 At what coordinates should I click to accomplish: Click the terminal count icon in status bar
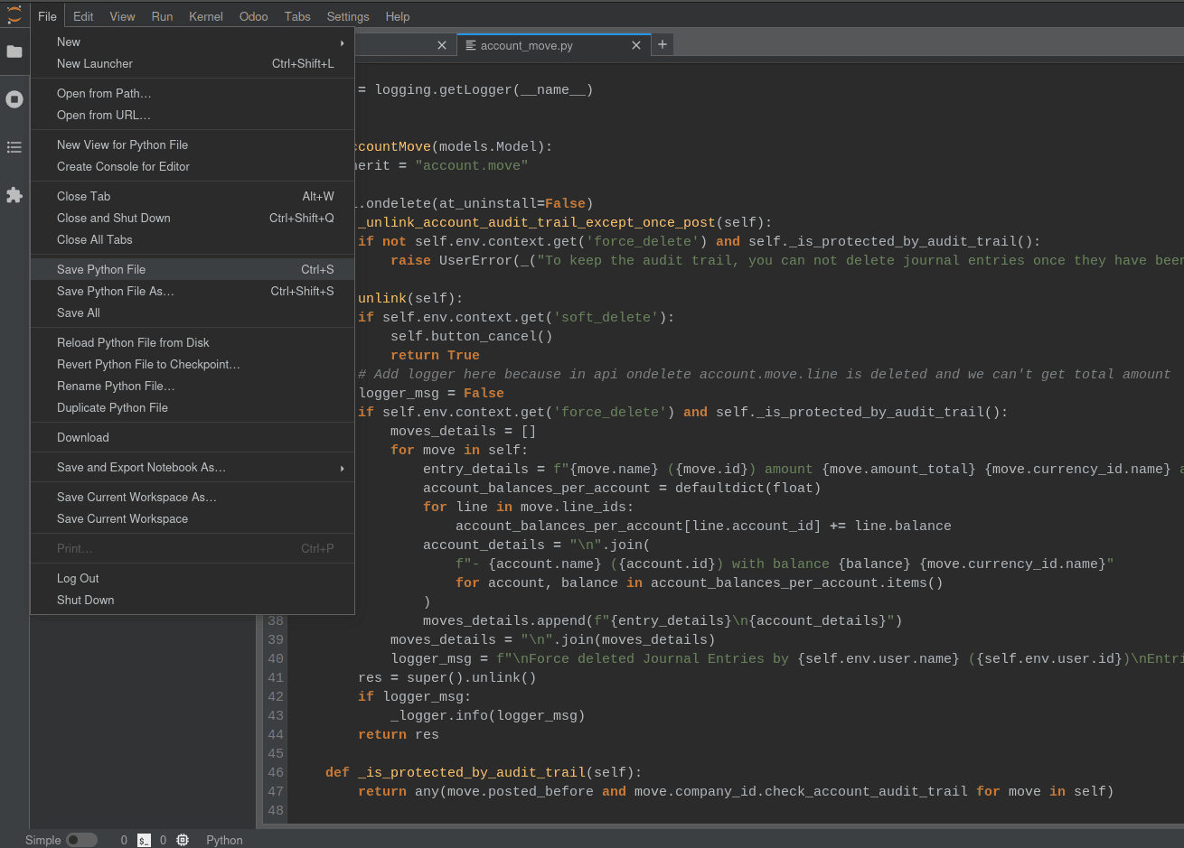(x=144, y=840)
